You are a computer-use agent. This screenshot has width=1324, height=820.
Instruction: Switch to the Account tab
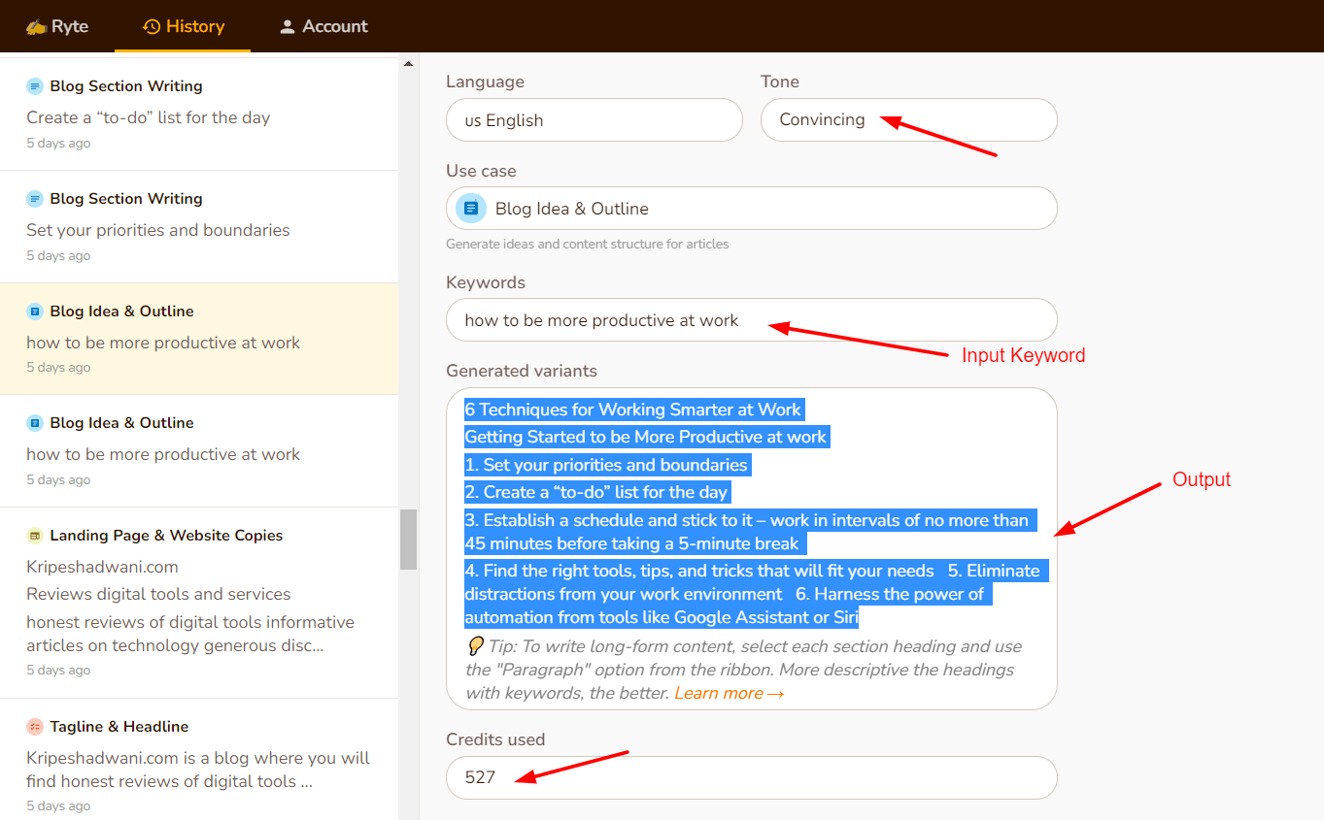(x=324, y=26)
